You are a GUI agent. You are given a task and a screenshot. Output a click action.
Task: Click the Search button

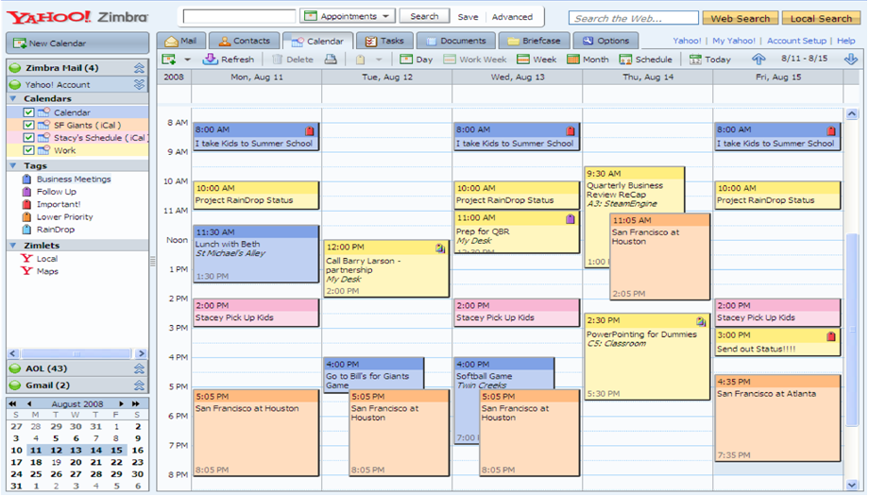tap(424, 16)
